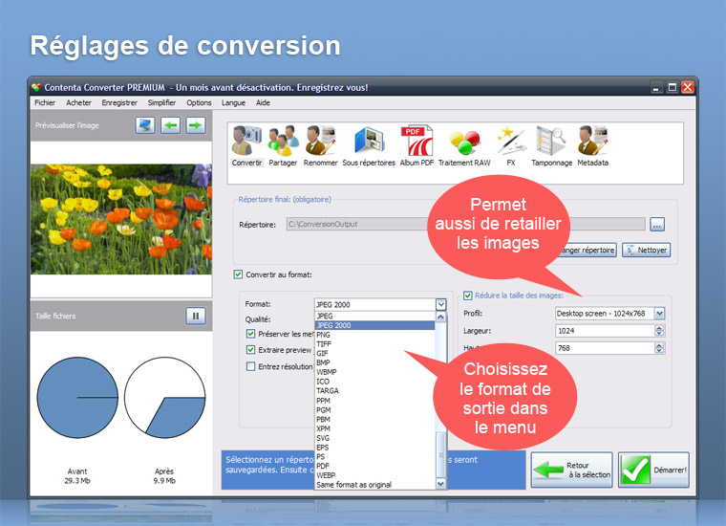Choose PDF from the format list

click(x=375, y=466)
